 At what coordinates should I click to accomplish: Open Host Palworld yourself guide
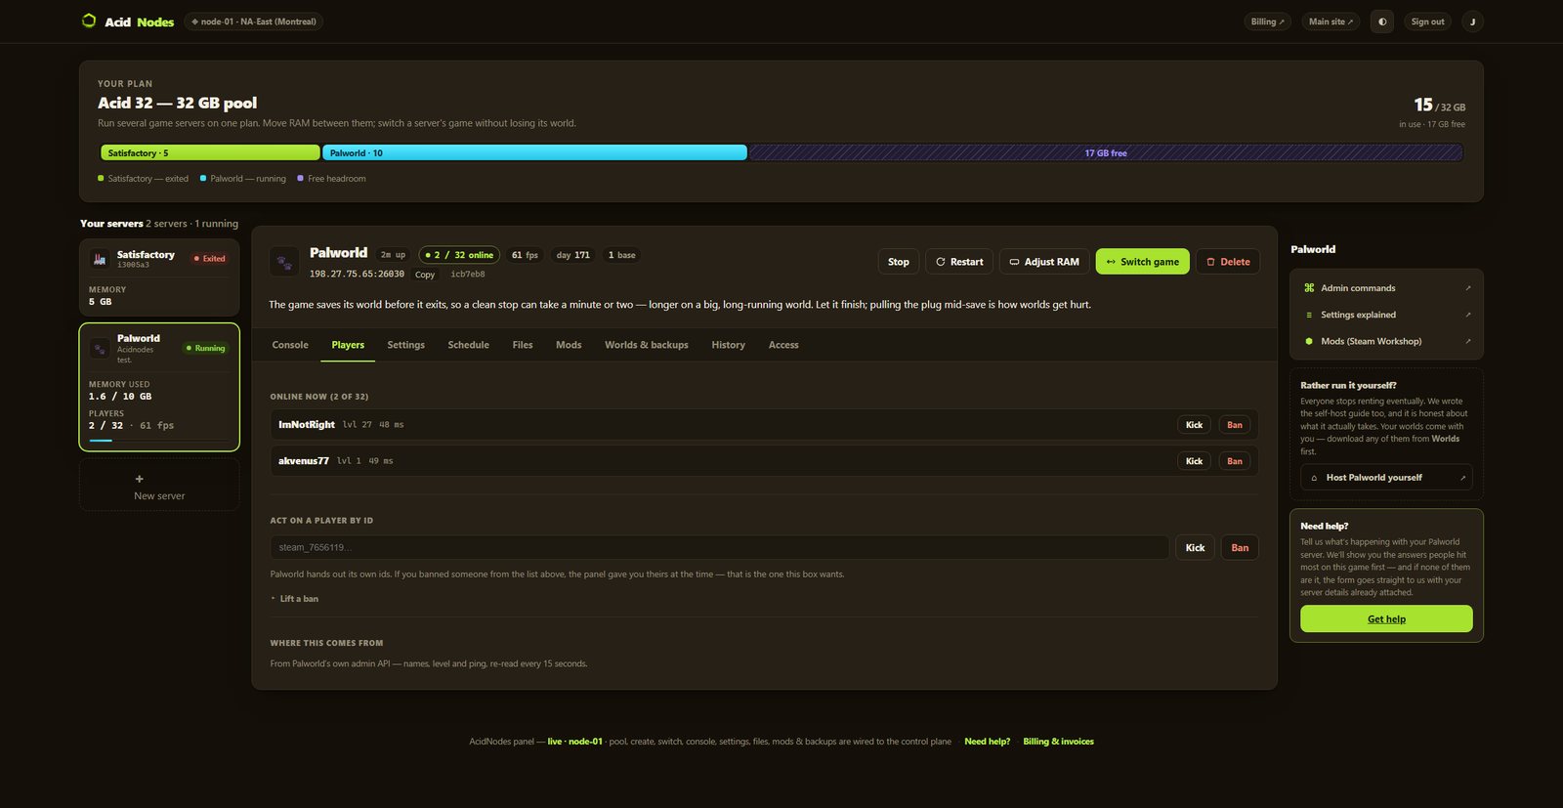coord(1386,478)
